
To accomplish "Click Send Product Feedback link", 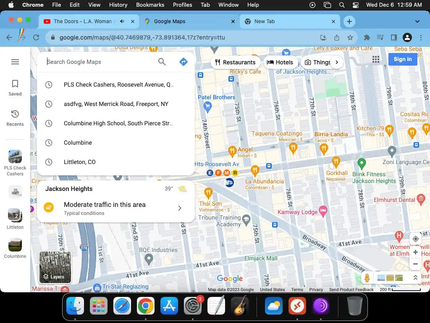I will click(351, 289).
